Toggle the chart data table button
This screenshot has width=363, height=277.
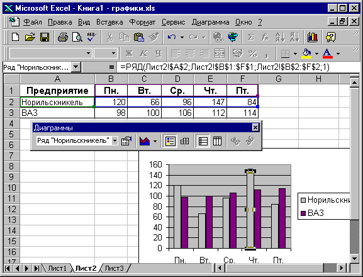pyautogui.click(x=184, y=141)
